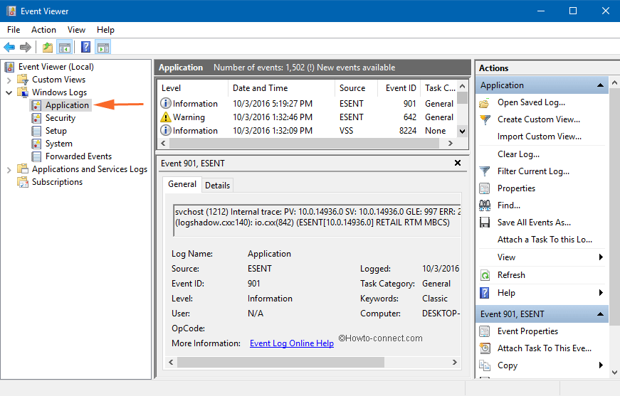Click Import Custom View action
Image resolution: width=620 pixels, height=396 pixels.
tap(540, 137)
